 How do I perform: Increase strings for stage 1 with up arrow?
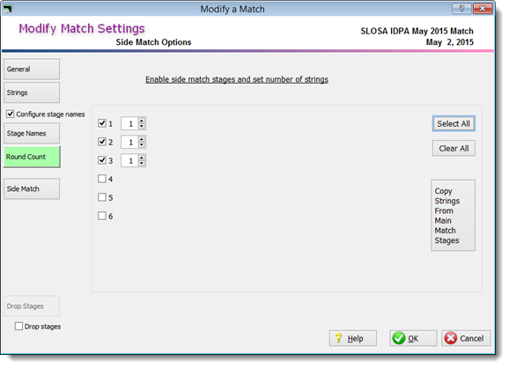(142, 121)
